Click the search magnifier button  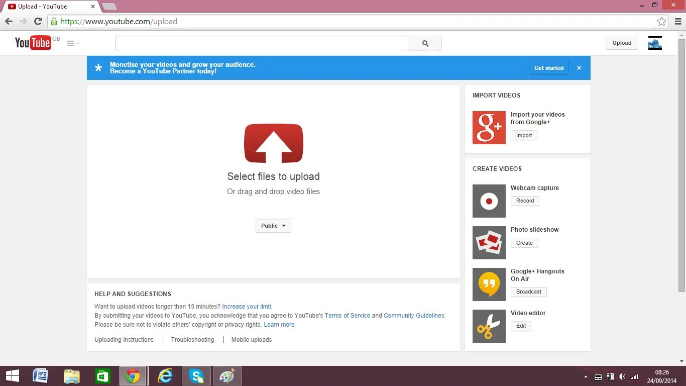click(425, 43)
